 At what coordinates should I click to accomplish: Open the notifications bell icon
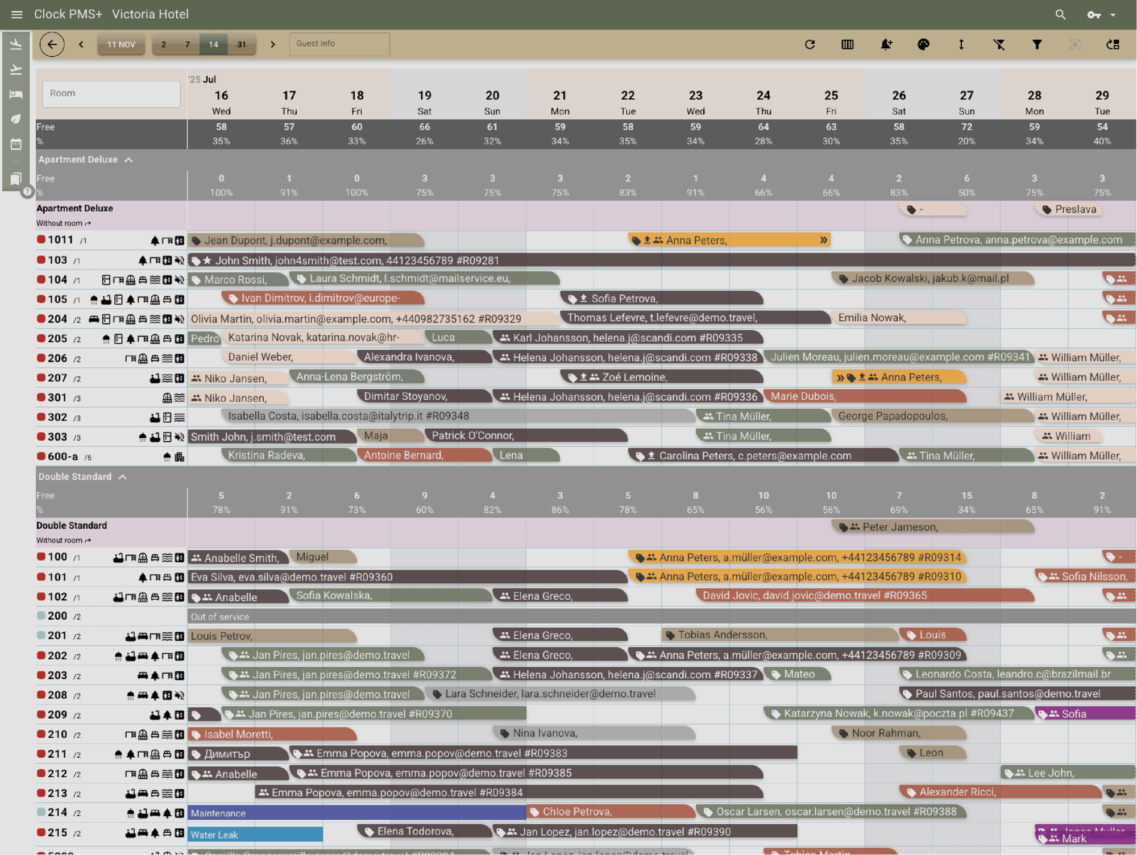887,44
